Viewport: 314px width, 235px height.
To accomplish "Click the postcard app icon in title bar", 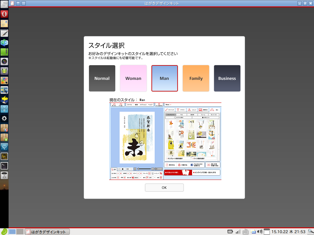I will click(x=12, y=3).
